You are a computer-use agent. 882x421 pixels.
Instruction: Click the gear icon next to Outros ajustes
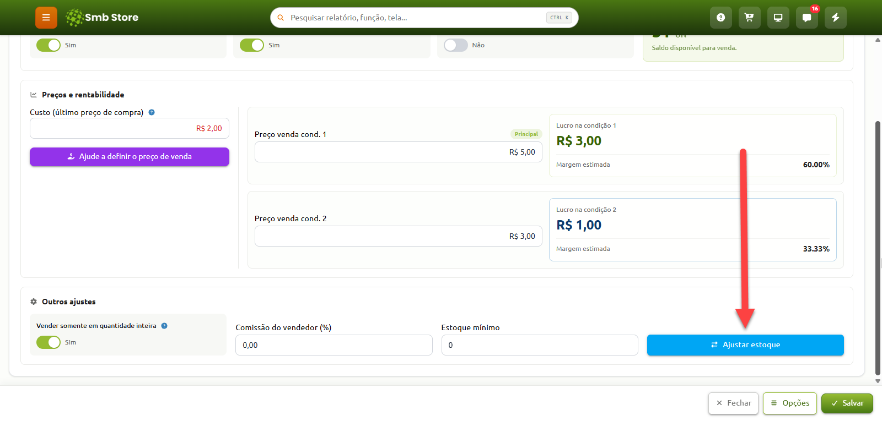[x=34, y=302]
